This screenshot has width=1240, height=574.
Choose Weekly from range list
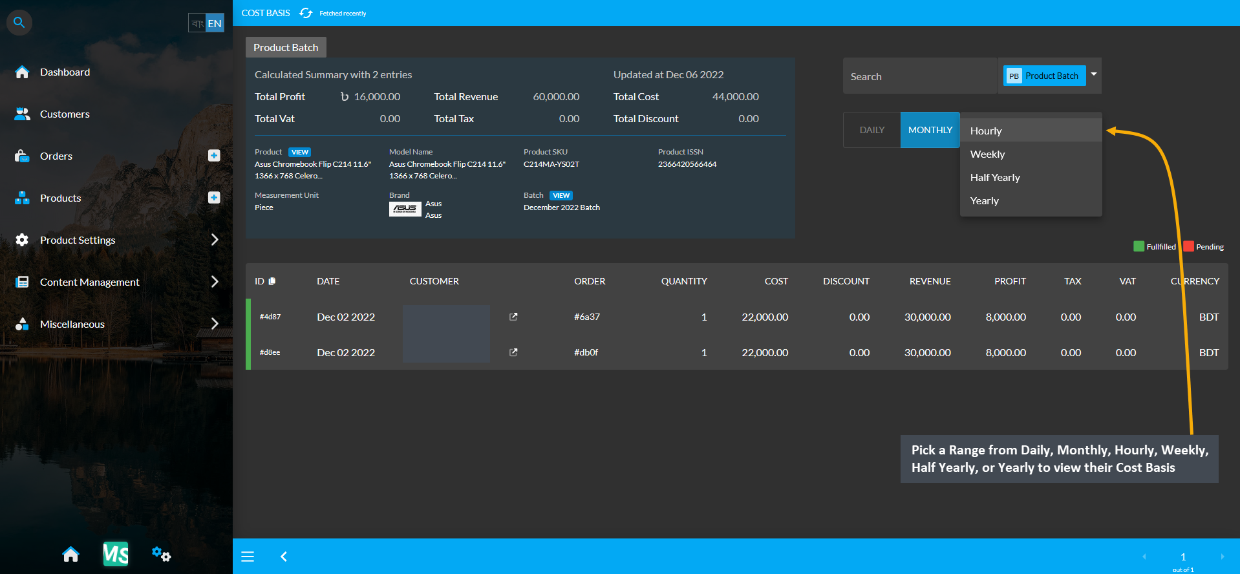[1031, 154]
